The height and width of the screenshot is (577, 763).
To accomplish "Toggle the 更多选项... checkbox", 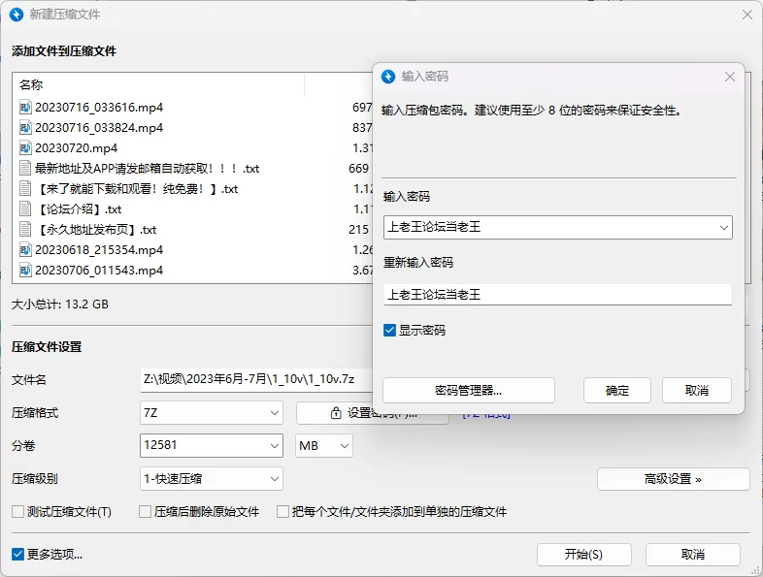I will tap(18, 554).
